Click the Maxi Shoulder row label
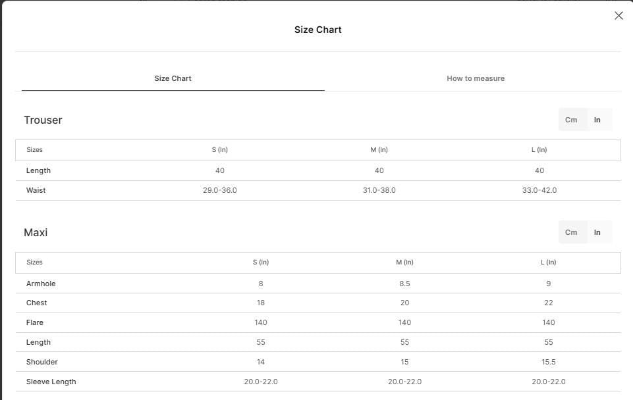 tap(42, 362)
